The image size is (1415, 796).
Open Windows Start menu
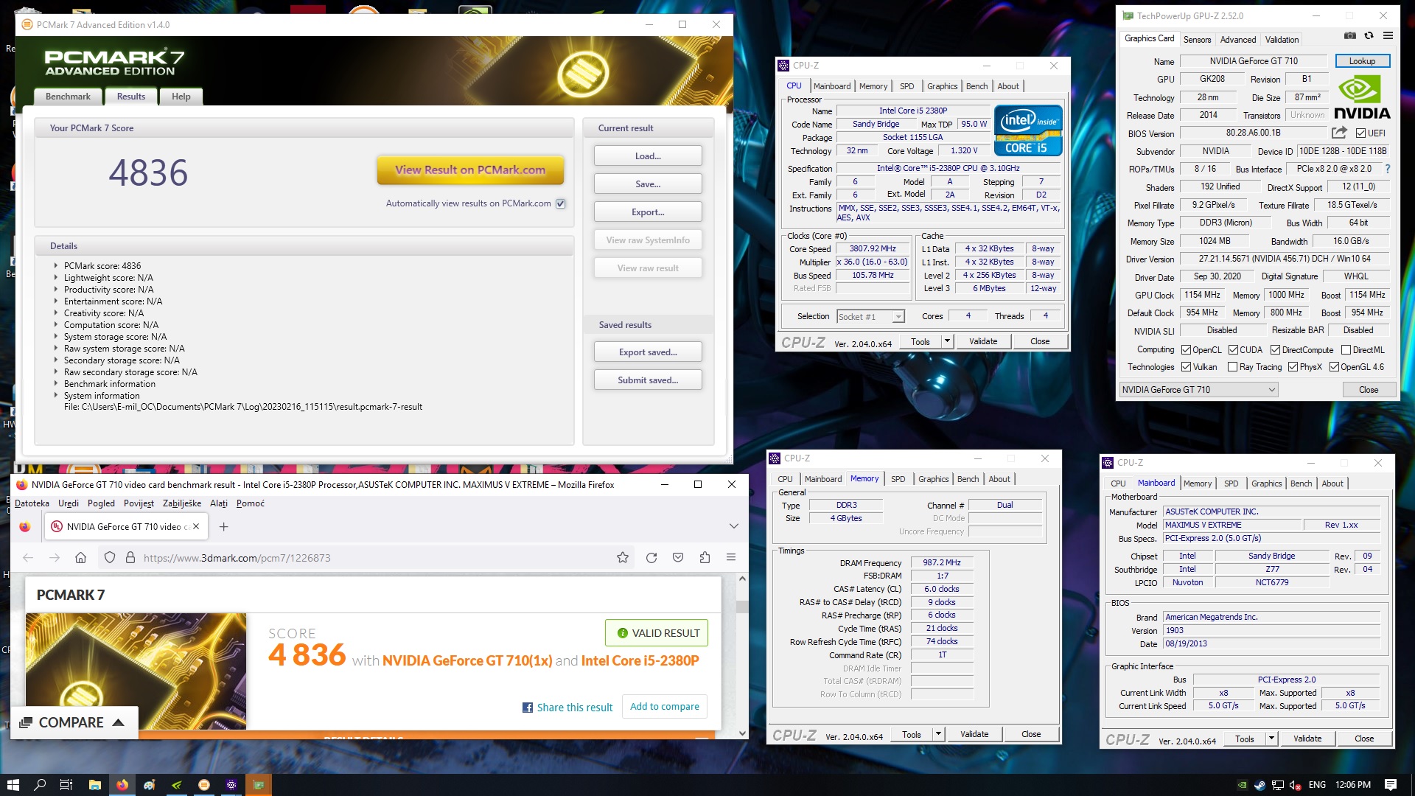tap(13, 785)
